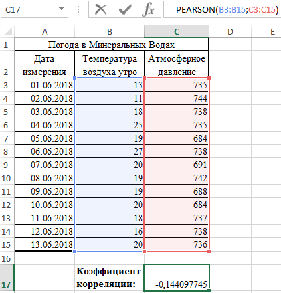281x293 pixels.
Task: Select date cell 04.06.2018
Action: [45, 125]
